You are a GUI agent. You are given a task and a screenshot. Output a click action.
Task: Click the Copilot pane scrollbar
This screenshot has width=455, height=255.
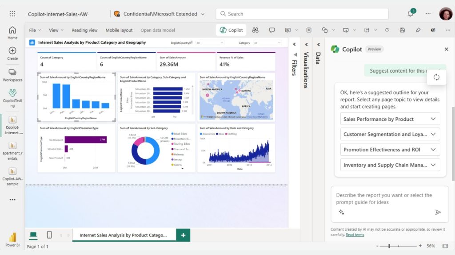click(453, 144)
